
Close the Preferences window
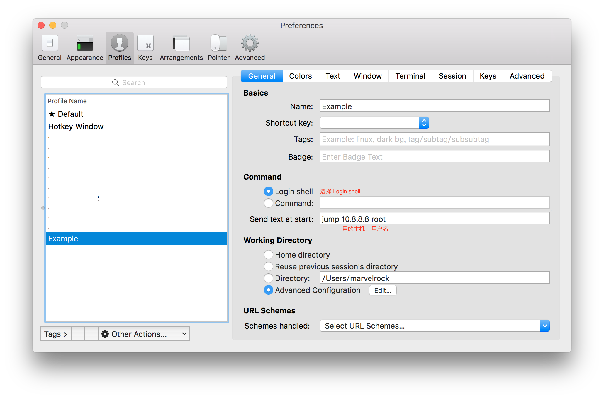pos(41,26)
